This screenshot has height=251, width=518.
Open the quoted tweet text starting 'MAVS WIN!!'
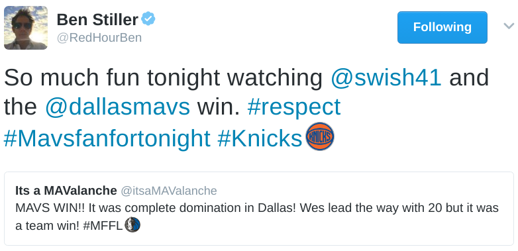coord(257,217)
